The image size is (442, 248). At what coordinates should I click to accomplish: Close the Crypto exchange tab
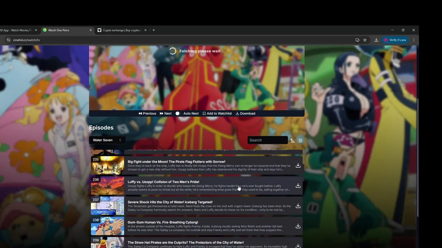(145, 30)
